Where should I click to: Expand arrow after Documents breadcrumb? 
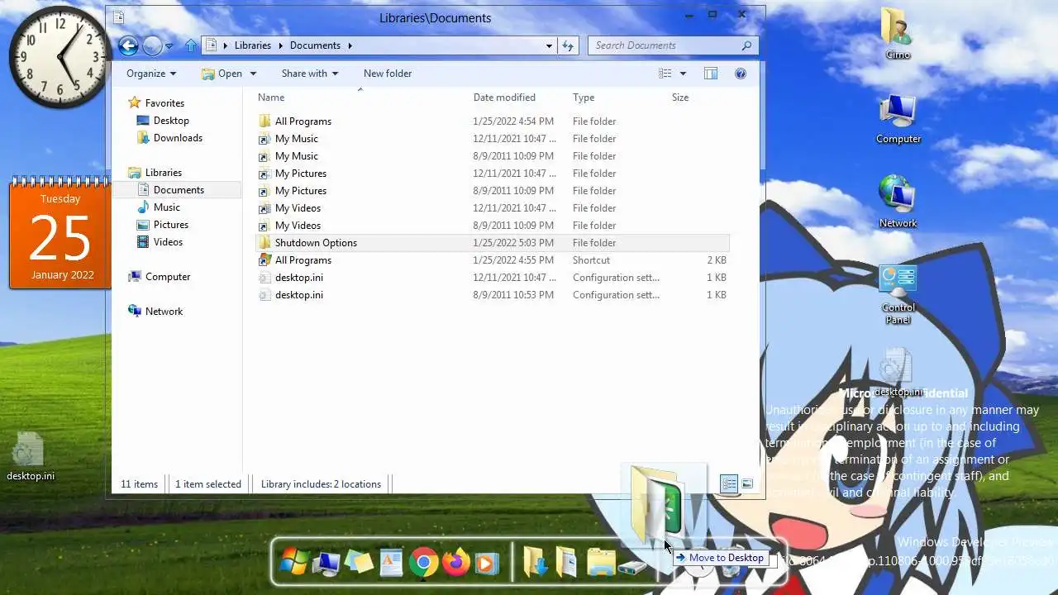coord(350,45)
